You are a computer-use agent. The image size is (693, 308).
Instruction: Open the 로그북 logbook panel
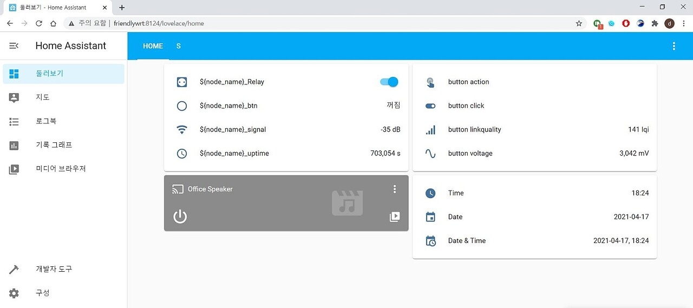(46, 121)
